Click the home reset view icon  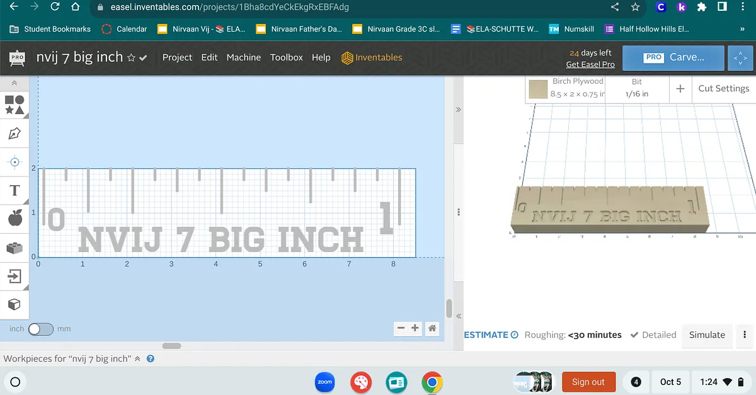pyautogui.click(x=432, y=328)
